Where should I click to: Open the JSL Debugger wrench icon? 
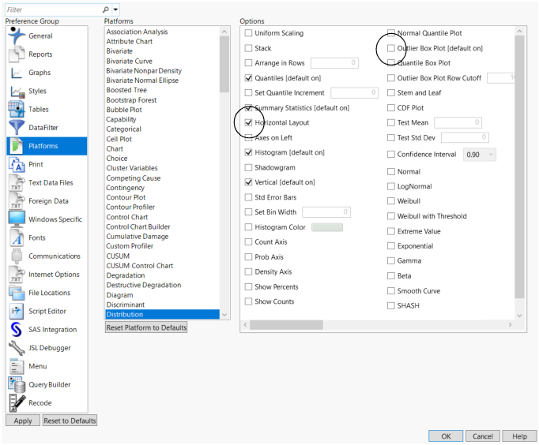tap(17, 348)
